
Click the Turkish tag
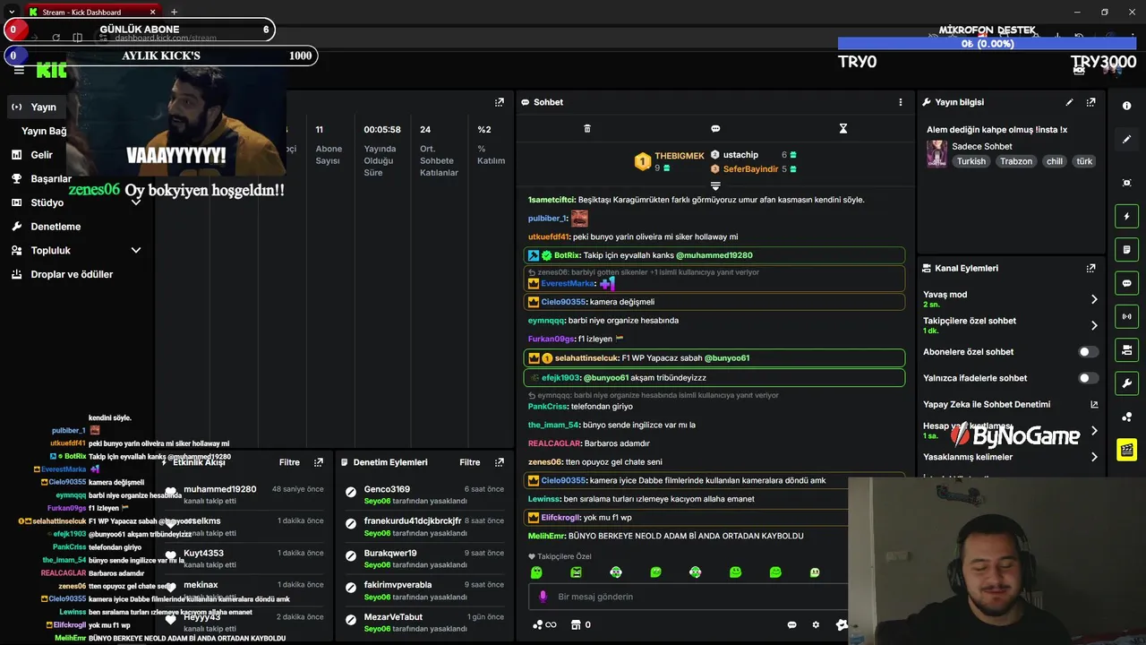(971, 161)
